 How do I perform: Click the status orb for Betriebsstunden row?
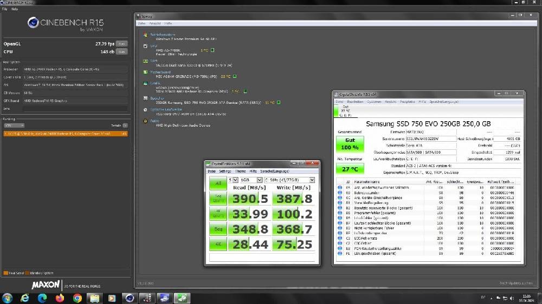pos(340,193)
